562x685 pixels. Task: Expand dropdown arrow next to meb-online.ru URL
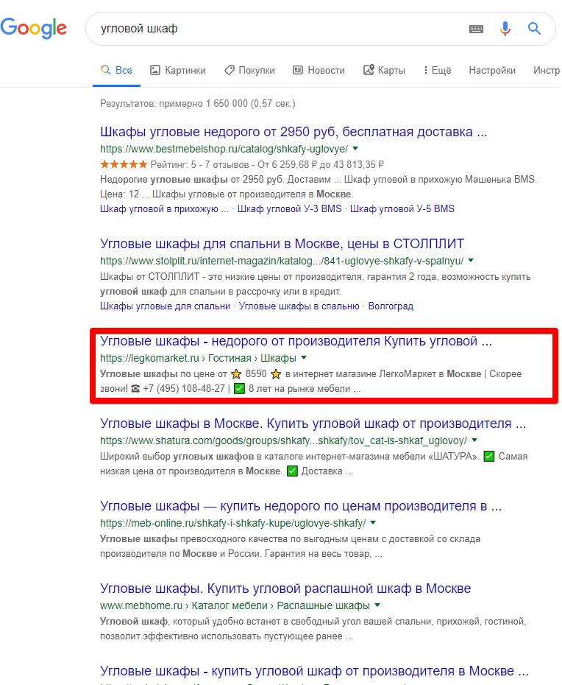click(373, 523)
